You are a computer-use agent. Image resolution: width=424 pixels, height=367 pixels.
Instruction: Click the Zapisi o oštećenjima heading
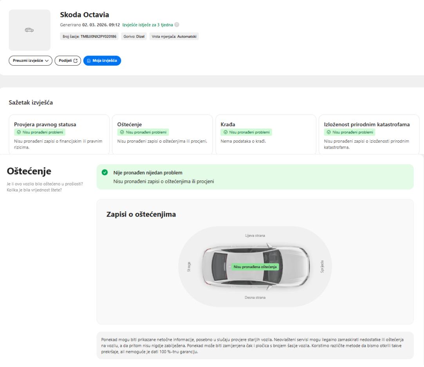[x=141, y=215]
